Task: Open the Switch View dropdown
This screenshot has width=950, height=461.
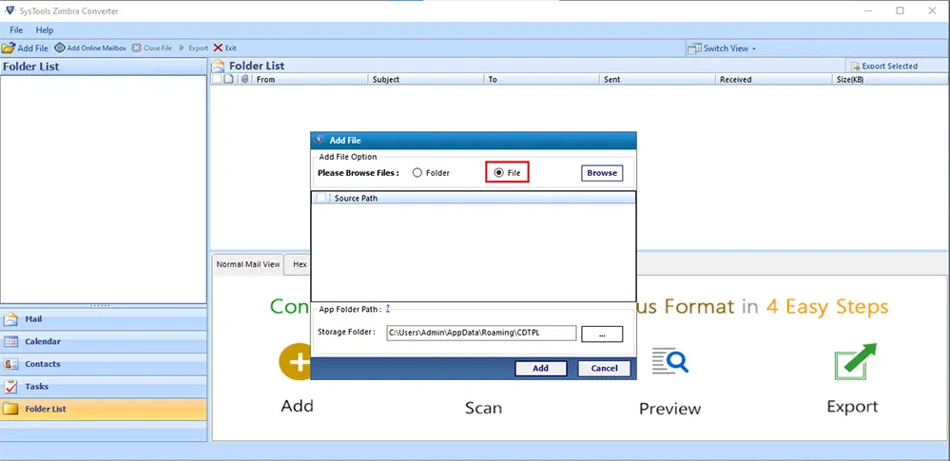Action: pos(724,48)
